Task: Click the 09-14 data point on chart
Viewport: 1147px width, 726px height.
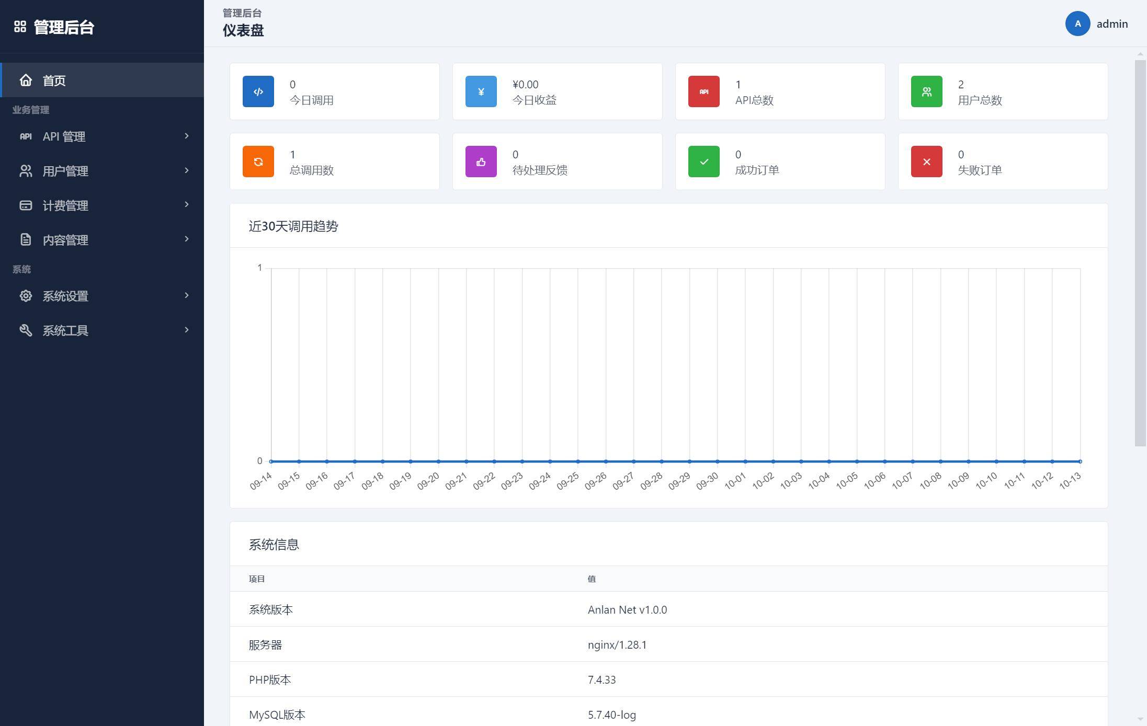Action: pyautogui.click(x=271, y=462)
